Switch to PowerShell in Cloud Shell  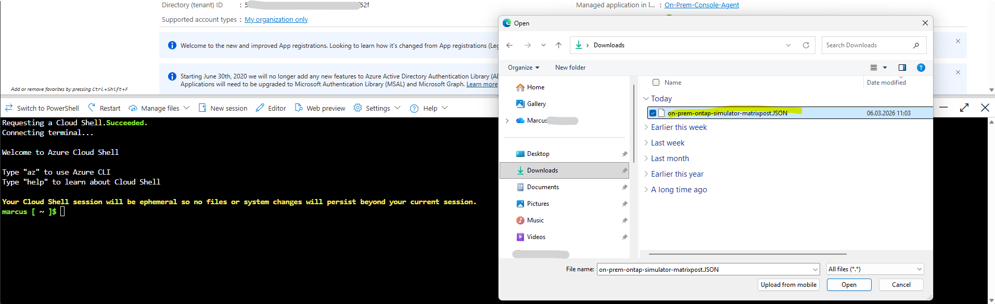(x=42, y=108)
